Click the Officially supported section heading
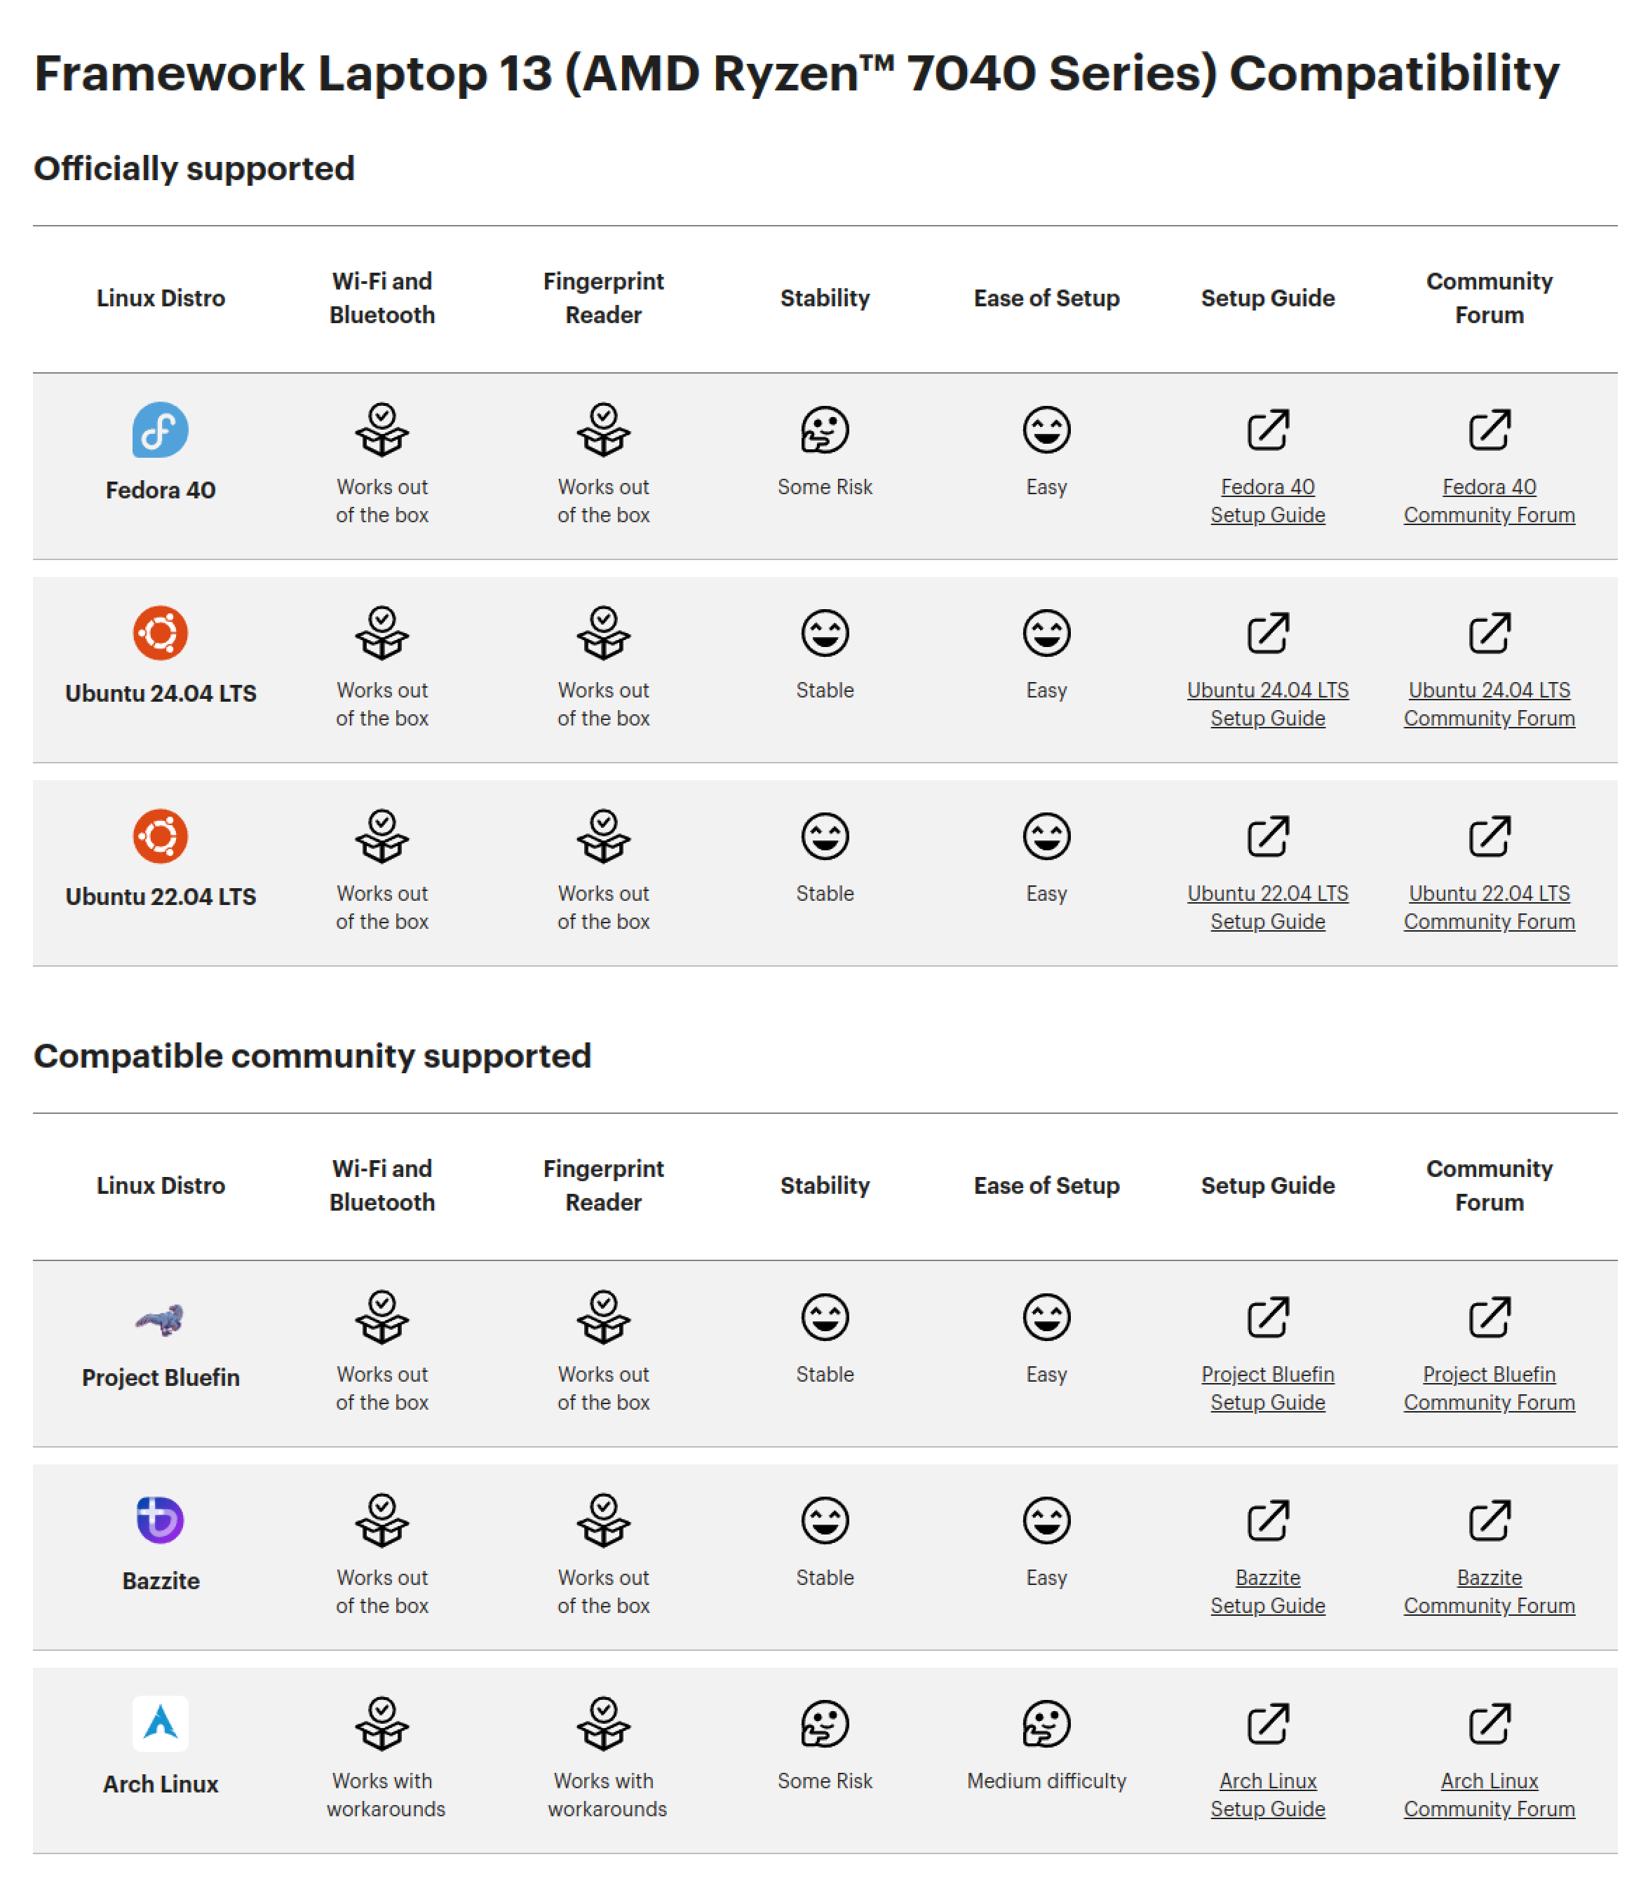 pyautogui.click(x=194, y=168)
